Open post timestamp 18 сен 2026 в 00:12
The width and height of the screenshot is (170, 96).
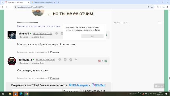(45, 59)
